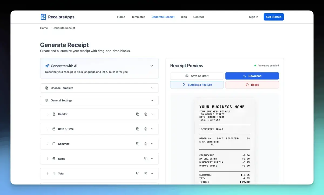Duplicate the Total block
324x195 pixels.
tap(138, 174)
